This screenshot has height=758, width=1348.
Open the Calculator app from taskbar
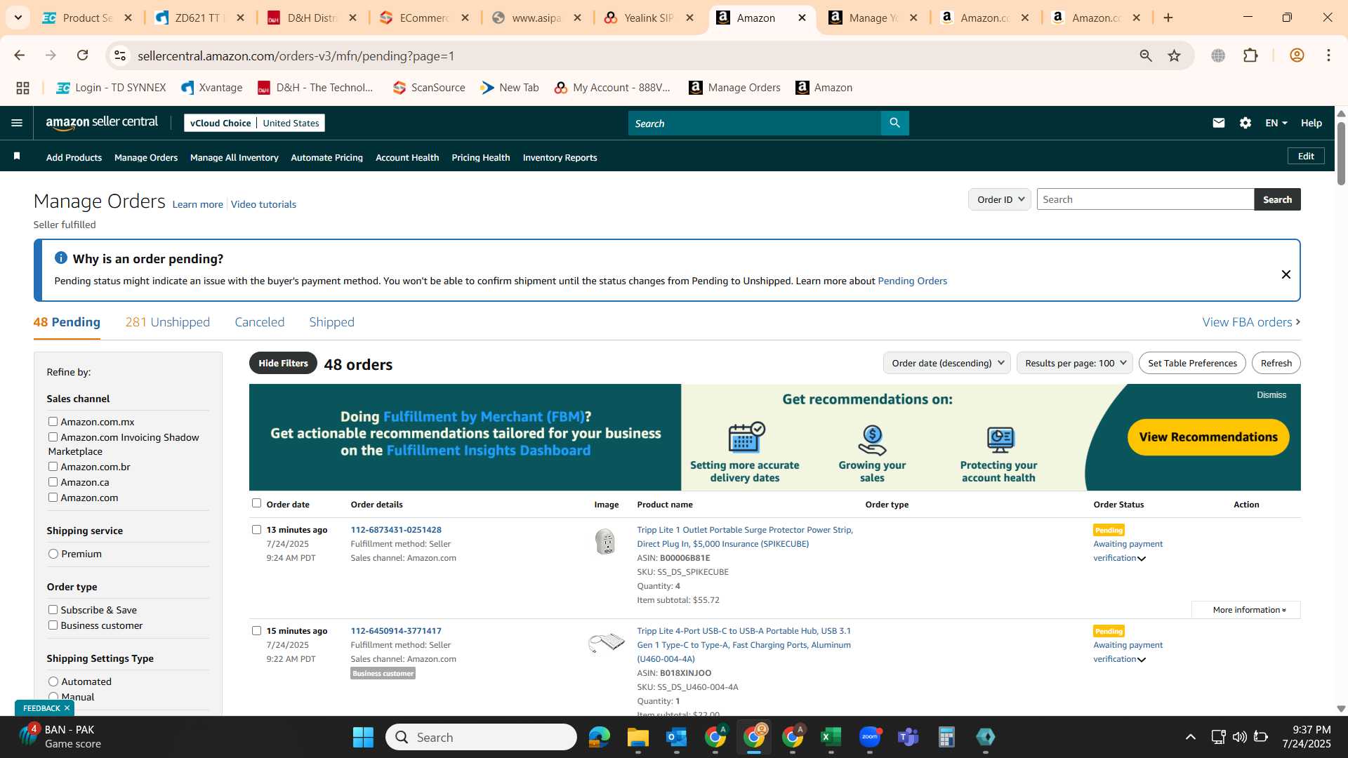[946, 737]
